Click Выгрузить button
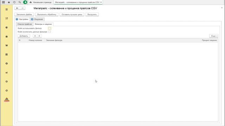The width and height of the screenshot is (225, 126). tap(92, 14)
